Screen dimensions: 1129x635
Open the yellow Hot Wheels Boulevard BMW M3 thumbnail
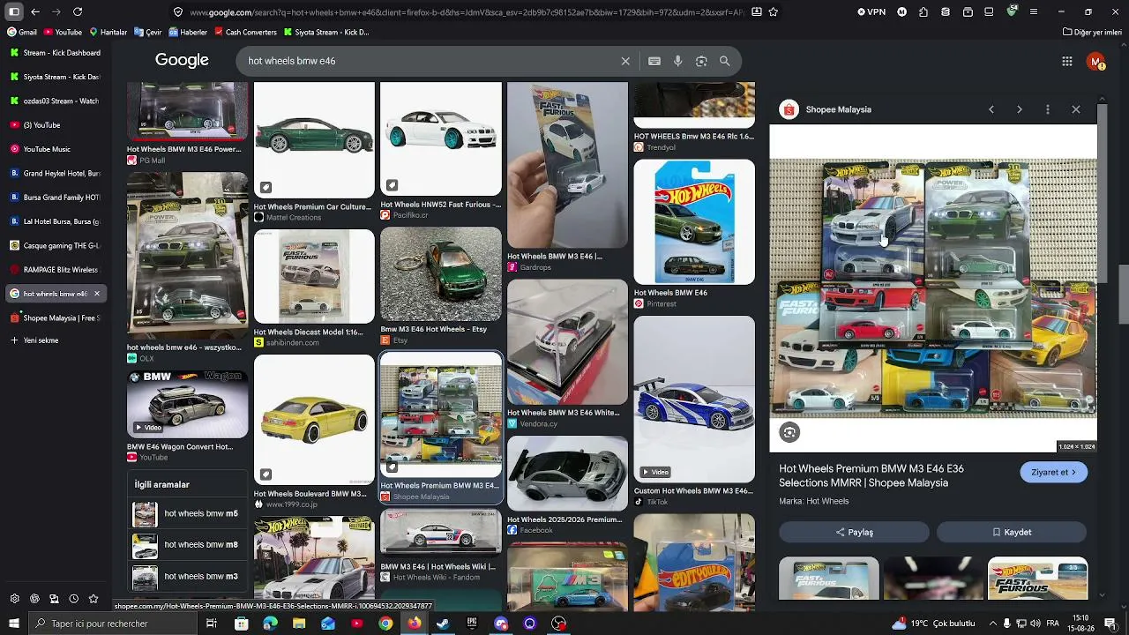314,421
